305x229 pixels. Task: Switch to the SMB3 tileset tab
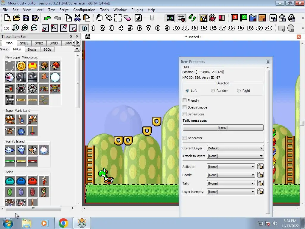pyautogui.click(x=54, y=43)
